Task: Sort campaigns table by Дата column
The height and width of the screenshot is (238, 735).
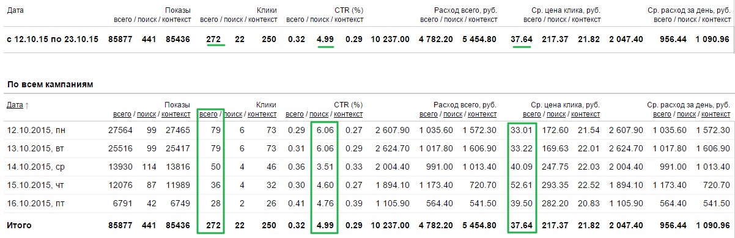Action: point(15,105)
